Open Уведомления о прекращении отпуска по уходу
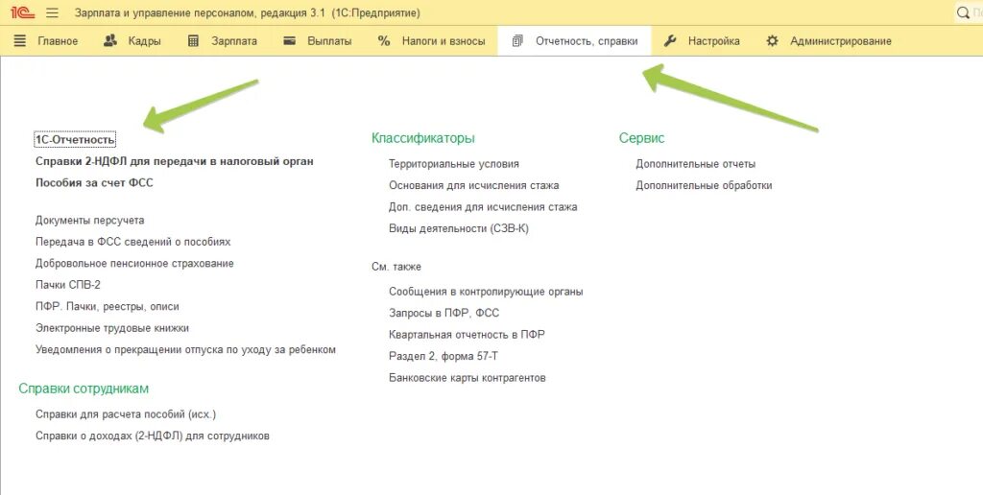983x495 pixels. 185,350
